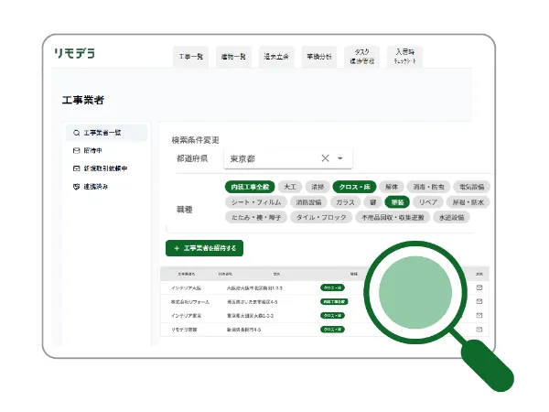Enable the 解体 chip
This screenshot has height=412, width=549.
click(x=392, y=187)
